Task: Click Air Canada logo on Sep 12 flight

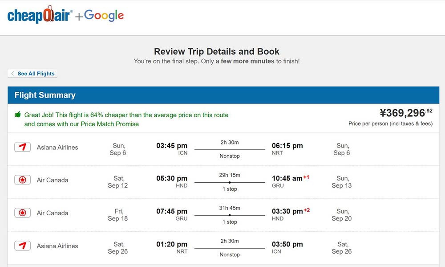Action: (x=22, y=180)
